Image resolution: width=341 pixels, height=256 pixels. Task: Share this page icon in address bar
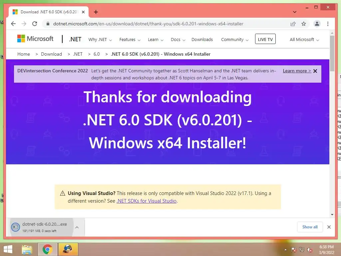pyautogui.click(x=293, y=24)
